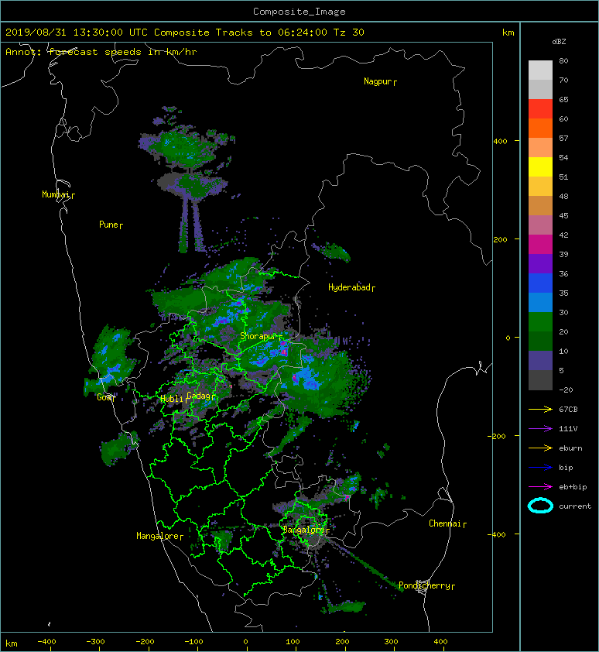Click the km unit label at top right
Screen dimensions: 599x652
coord(508,33)
